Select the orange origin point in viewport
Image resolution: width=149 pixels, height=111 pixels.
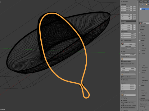(64, 51)
